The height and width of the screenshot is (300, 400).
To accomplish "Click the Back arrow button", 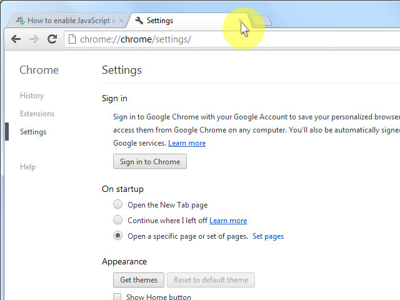I will click(16, 39).
